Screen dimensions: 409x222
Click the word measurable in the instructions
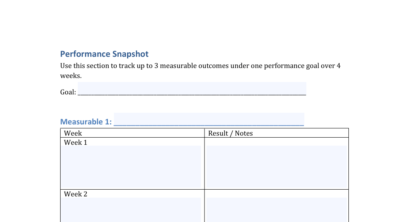pyautogui.click(x=178, y=66)
